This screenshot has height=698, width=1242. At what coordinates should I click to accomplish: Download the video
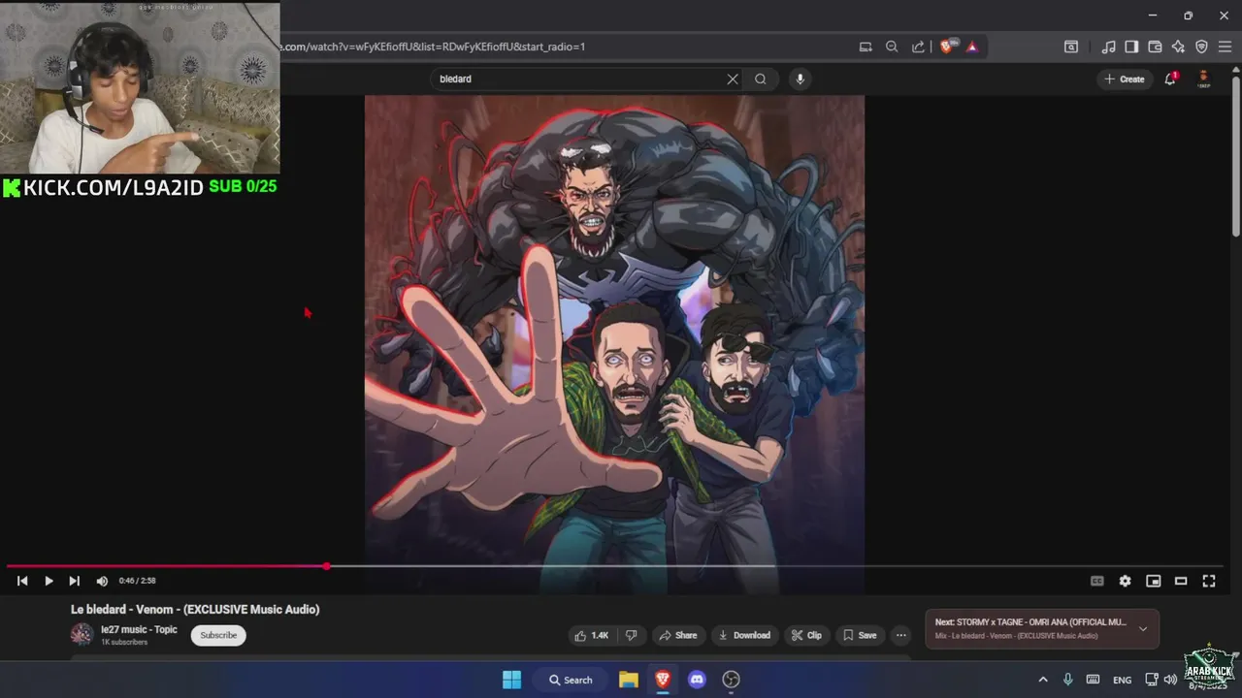click(743, 635)
